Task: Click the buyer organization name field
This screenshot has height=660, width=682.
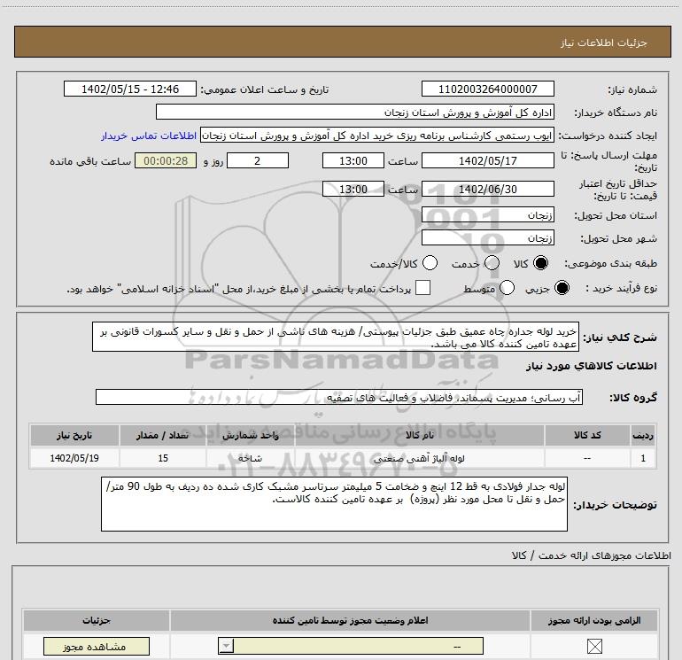Action: 355,113
